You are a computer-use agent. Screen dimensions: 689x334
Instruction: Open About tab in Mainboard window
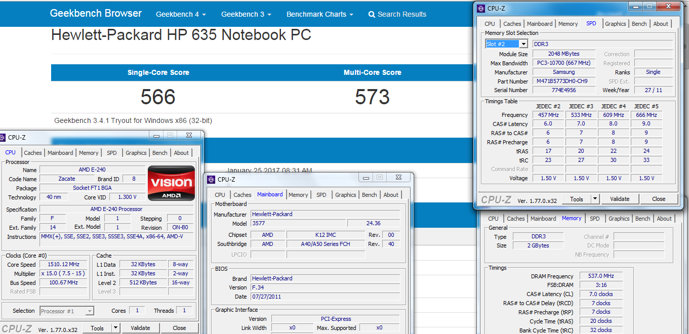tap(391, 195)
